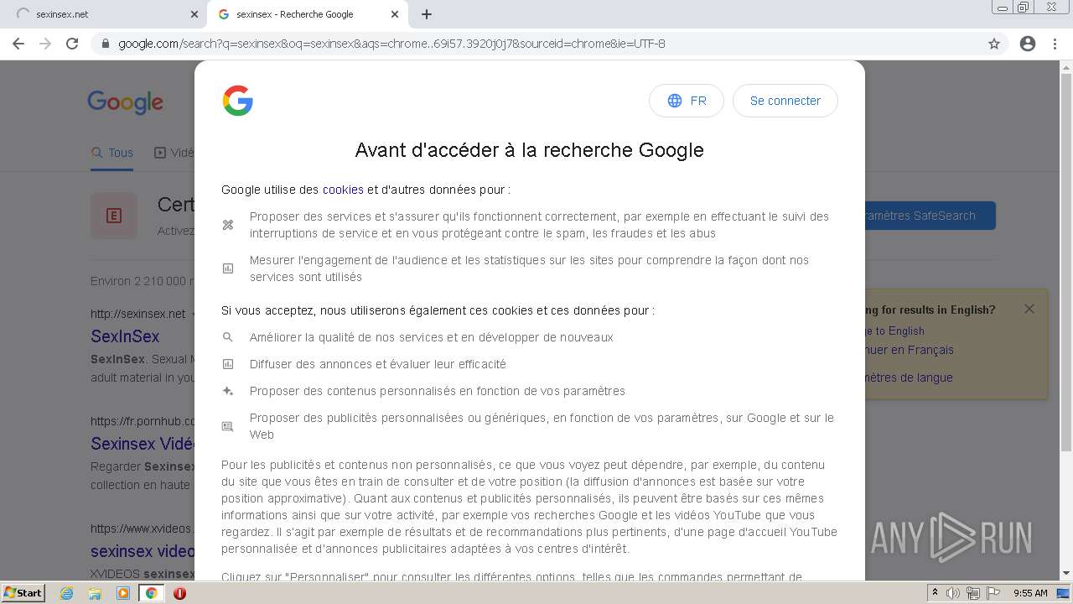Click the 9:55 AM system clock
1073x604 pixels.
coord(1030,593)
